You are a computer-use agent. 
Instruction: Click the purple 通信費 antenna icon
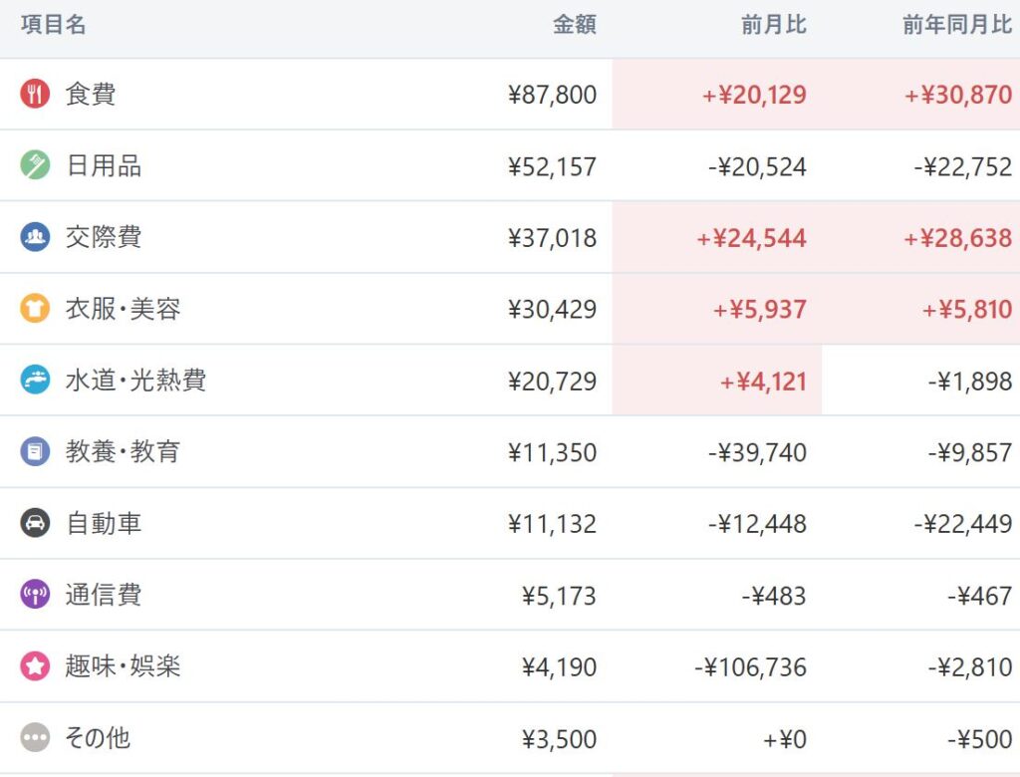pos(35,595)
